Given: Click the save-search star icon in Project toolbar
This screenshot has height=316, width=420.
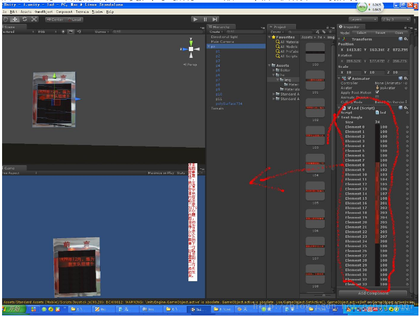Looking at the screenshot, I should coord(330,32).
